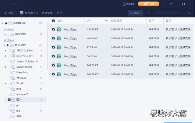Sort by 类型 column header
Image resolution: width=195 pixels, height=123 pixels.
pyautogui.click(x=151, y=21)
